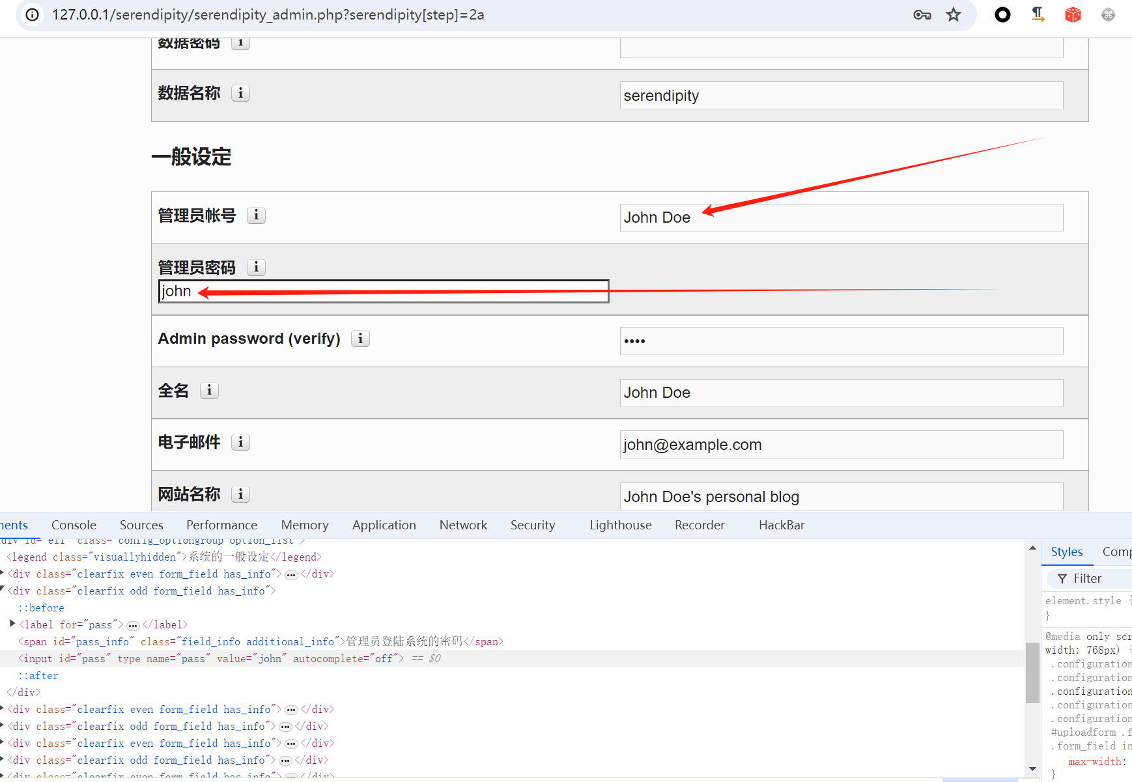Select the ::before pseudo element
This screenshot has height=782, width=1132.
click(x=41, y=607)
